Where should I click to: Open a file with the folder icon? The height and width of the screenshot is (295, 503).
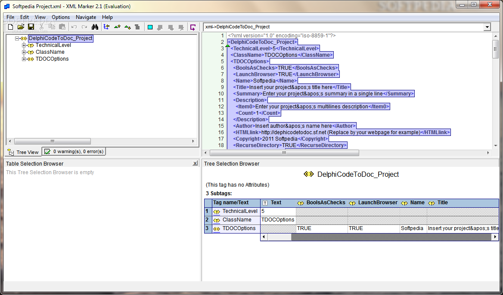click(21, 27)
